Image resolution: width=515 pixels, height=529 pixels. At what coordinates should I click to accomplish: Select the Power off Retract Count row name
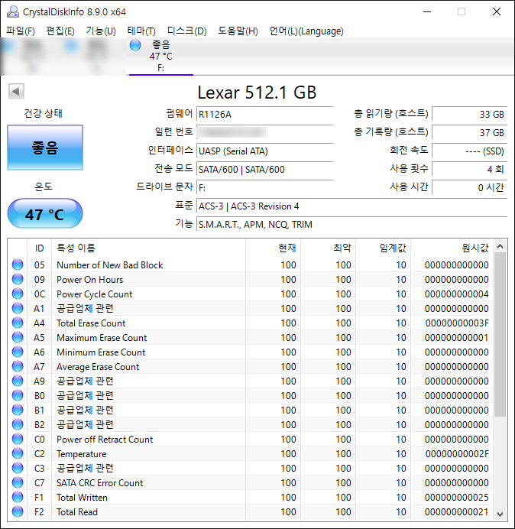[105, 440]
